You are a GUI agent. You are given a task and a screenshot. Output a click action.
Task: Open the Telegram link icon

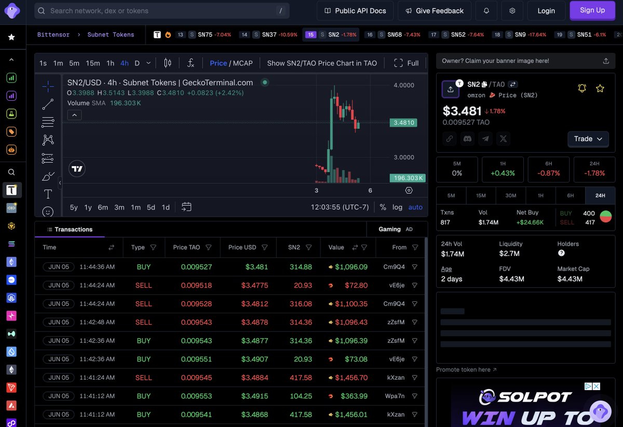tap(485, 139)
